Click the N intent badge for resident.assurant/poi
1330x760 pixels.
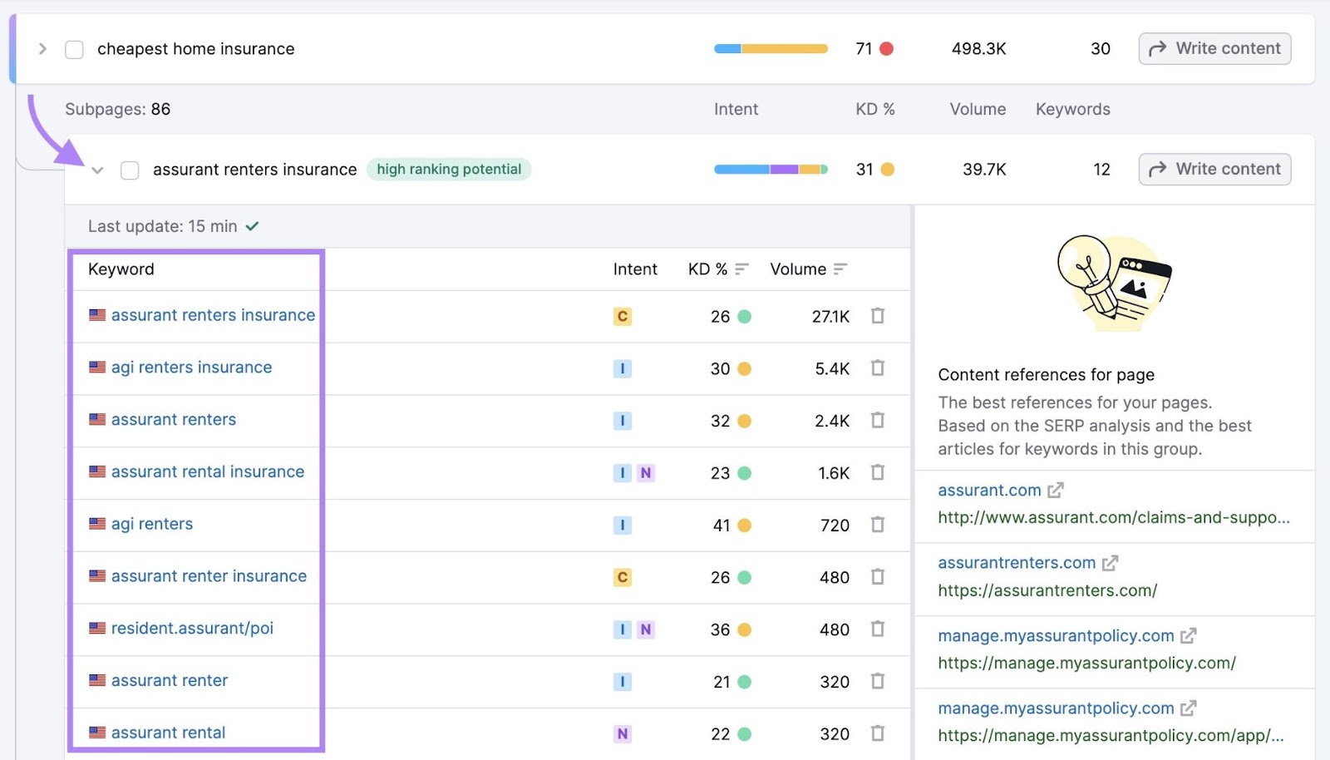[646, 629]
